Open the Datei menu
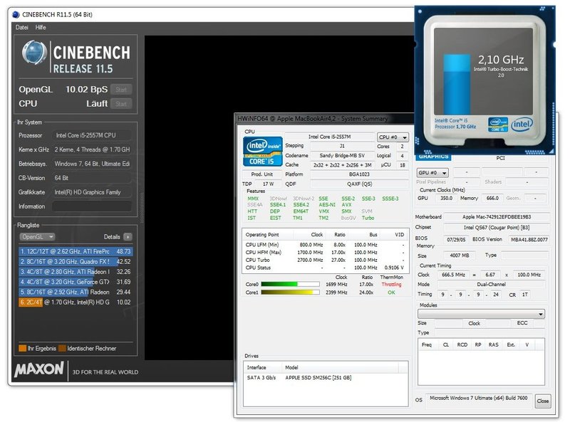The width and height of the screenshot is (570, 422). 22,27
